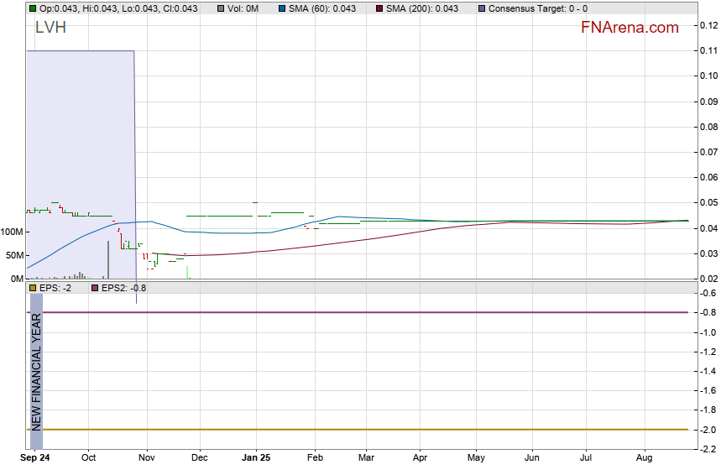Open the FNArena.com watermark link
The height and width of the screenshot is (475, 721).
(630, 28)
